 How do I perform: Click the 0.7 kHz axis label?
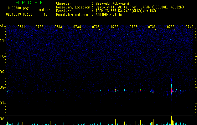(3, 103)
